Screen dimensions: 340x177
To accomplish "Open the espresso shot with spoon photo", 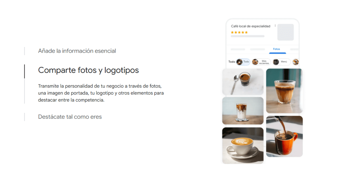I will click(x=243, y=82).
